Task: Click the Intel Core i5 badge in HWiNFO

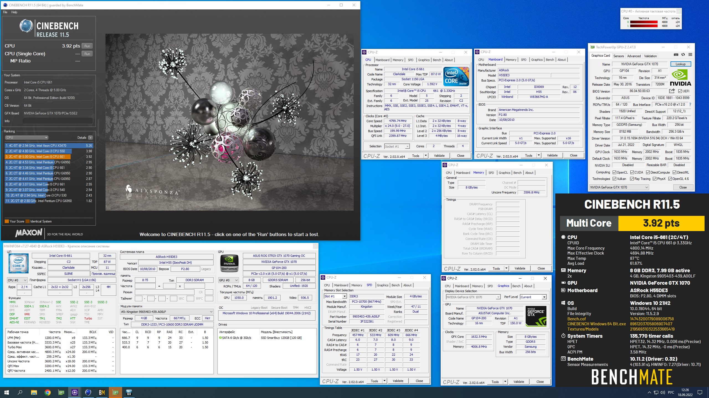Action: [19, 263]
